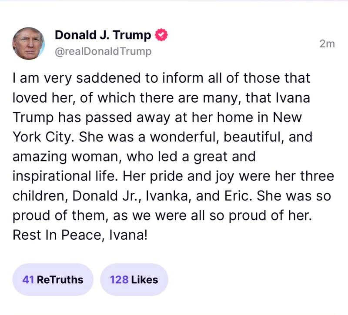Screen dimensions: 348x315
Task: Open the @realDonaldTrump handle link
Action: pyautogui.click(x=103, y=51)
